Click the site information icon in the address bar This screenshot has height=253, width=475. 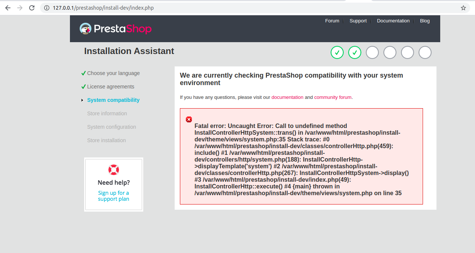click(47, 8)
